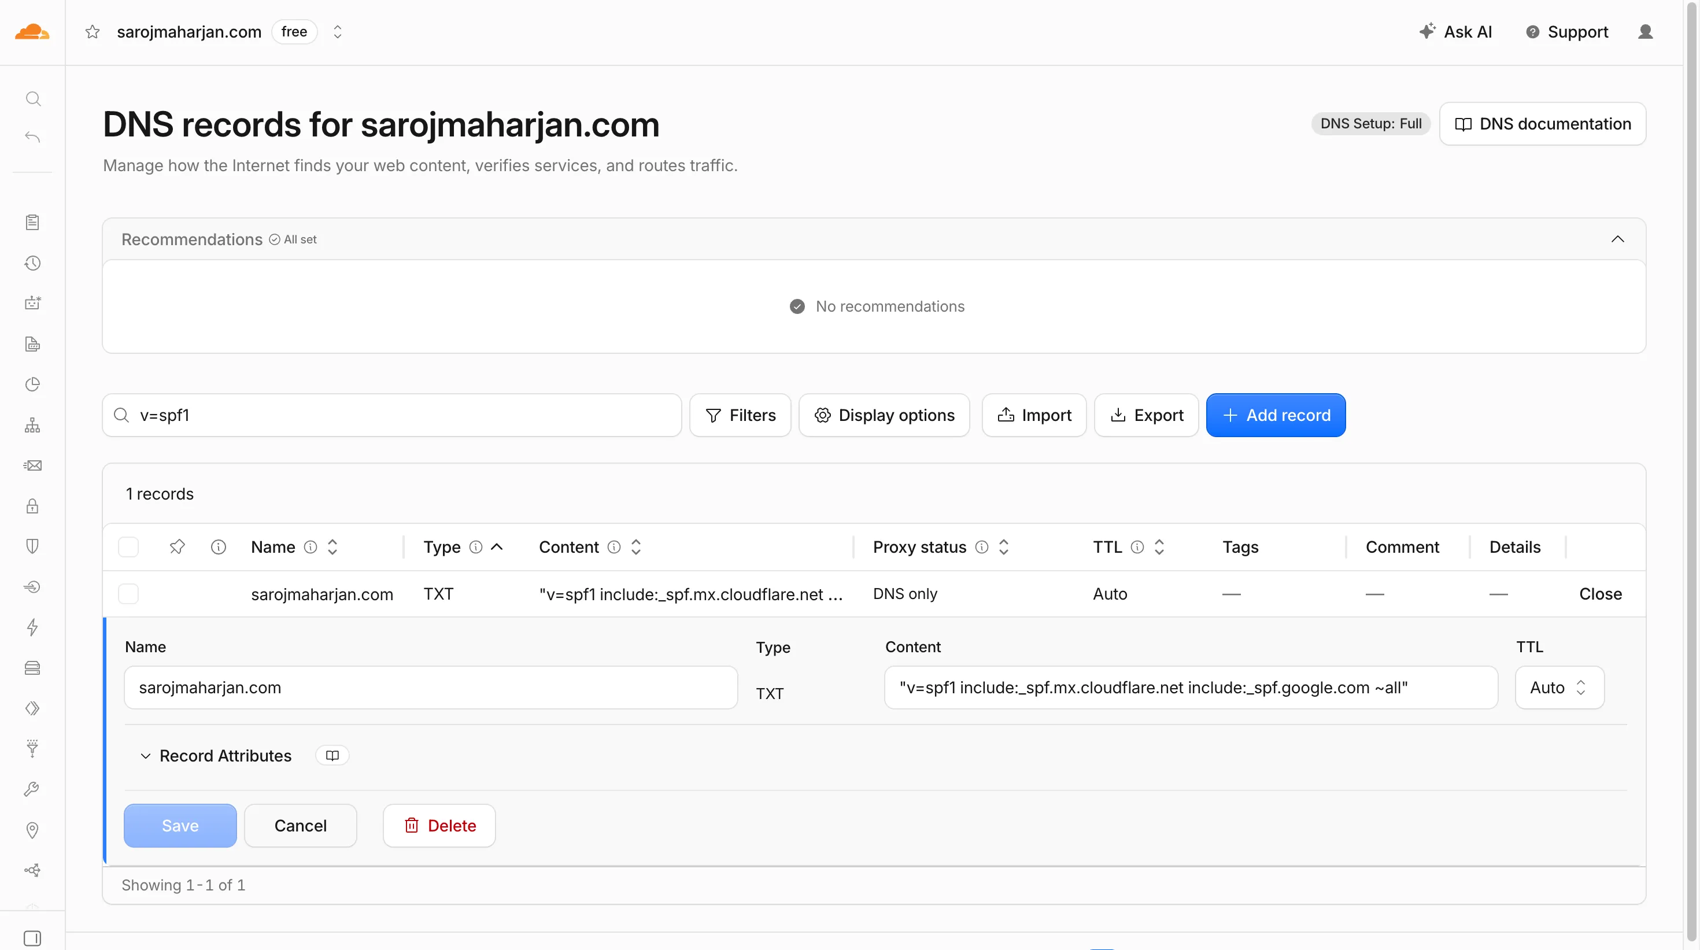Click Add record button
This screenshot has width=1700, height=950.
click(x=1276, y=415)
